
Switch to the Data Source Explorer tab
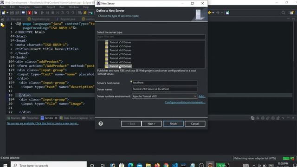[x=74, y=118]
